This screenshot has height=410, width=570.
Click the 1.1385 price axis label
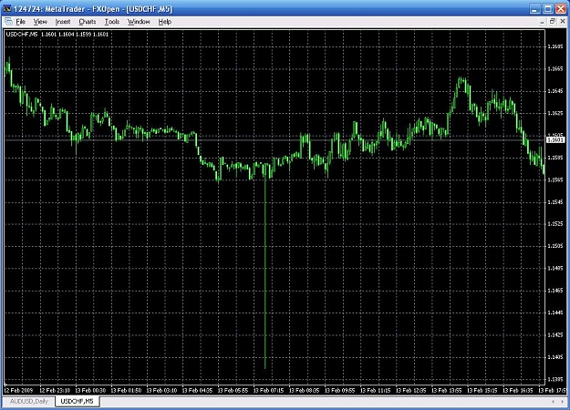coord(555,379)
